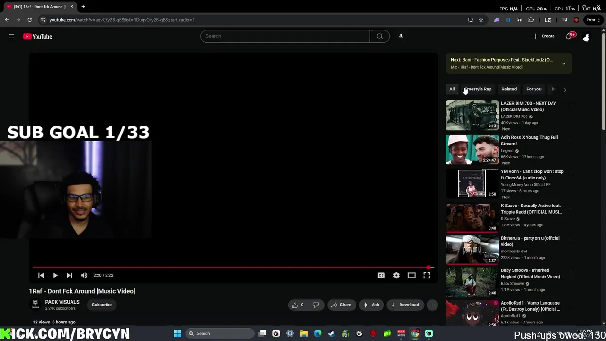
Task: Open Chrome from the taskbar
Action: pyautogui.click(x=415, y=333)
